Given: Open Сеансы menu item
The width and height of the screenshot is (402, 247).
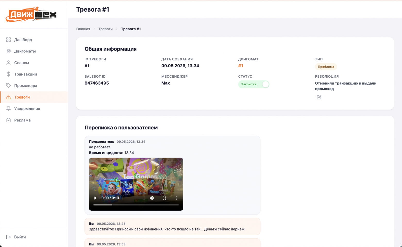Looking at the screenshot, I should tap(34, 63).
